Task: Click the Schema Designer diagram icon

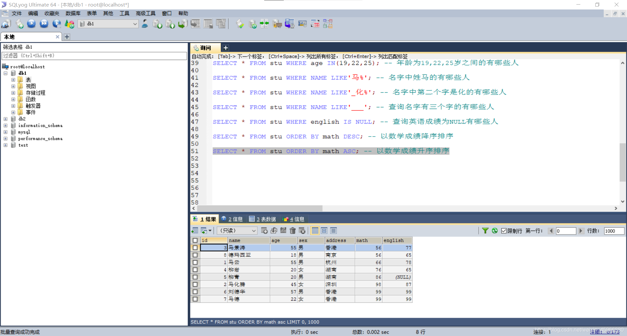Action: [x=328, y=24]
